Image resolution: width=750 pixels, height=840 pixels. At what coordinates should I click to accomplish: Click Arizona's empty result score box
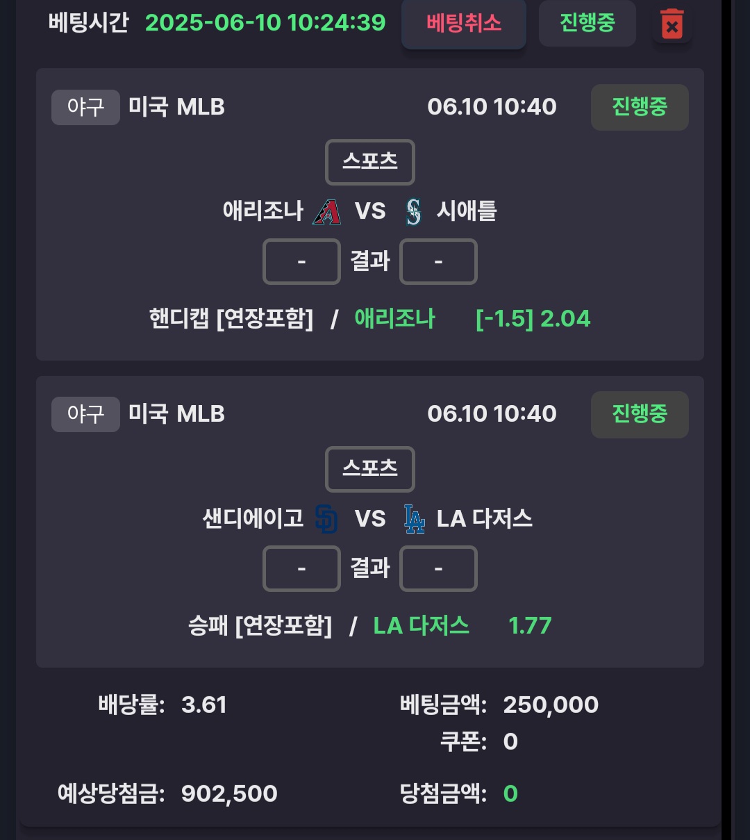[301, 262]
